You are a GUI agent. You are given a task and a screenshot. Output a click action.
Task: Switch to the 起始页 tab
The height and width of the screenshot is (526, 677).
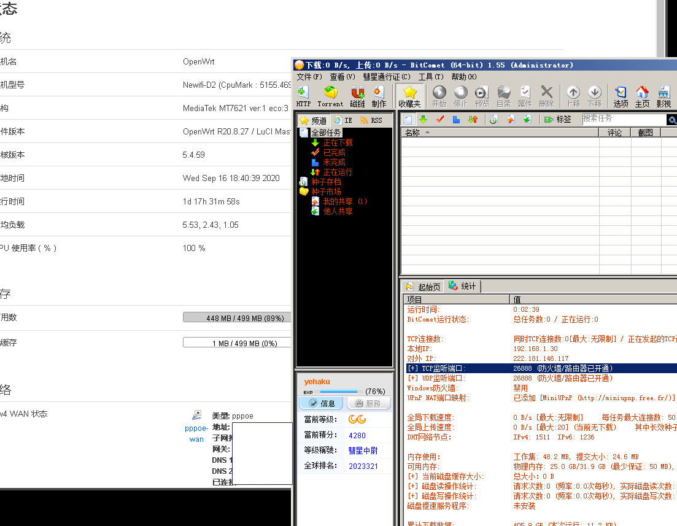tap(423, 287)
